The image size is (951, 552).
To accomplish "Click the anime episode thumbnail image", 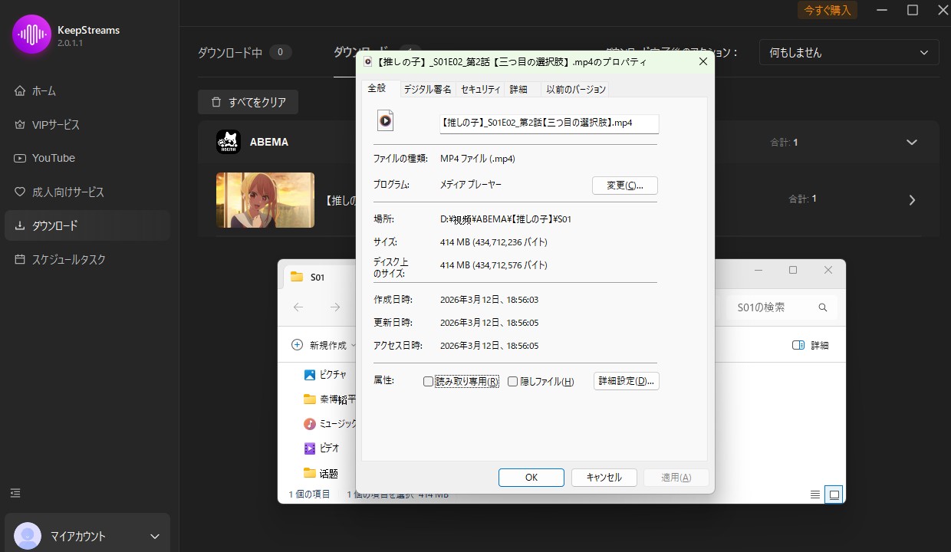I will [x=265, y=200].
